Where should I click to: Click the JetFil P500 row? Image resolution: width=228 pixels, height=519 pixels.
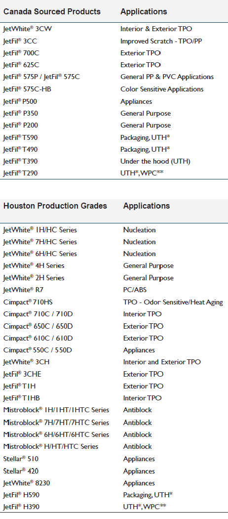[x=114, y=101]
